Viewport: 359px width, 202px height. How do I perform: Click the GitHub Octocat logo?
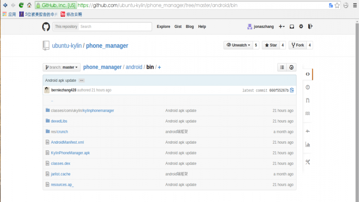[46, 26]
